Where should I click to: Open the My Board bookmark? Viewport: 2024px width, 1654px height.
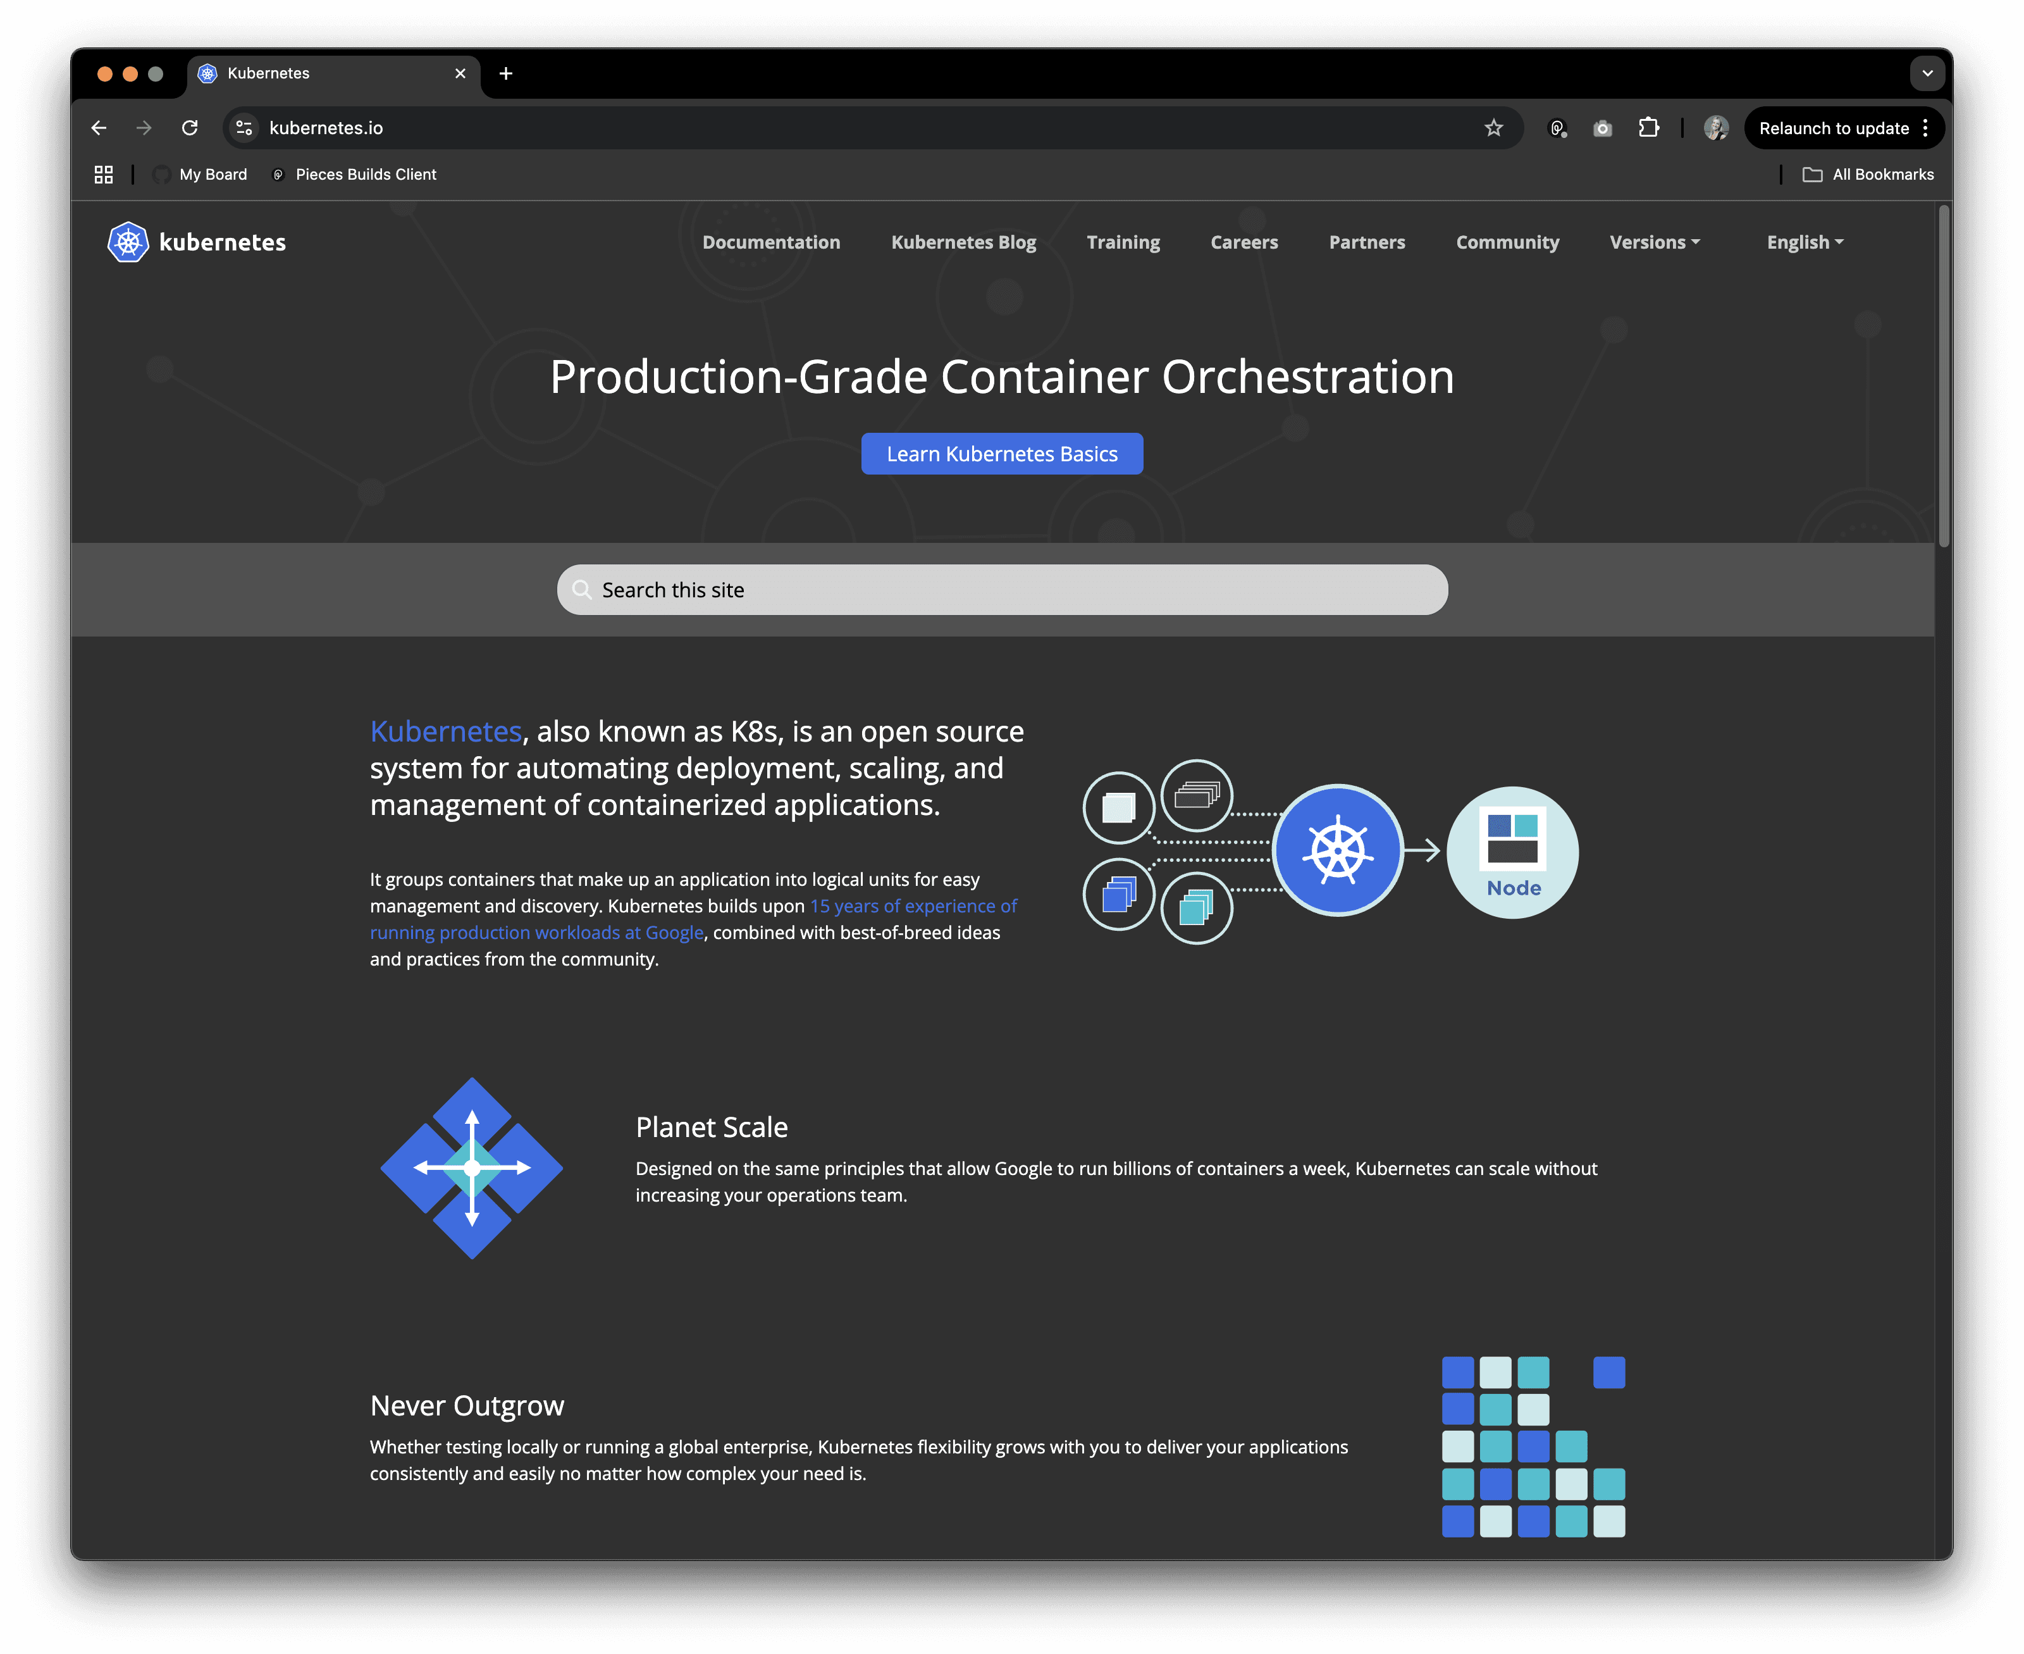tap(200, 175)
